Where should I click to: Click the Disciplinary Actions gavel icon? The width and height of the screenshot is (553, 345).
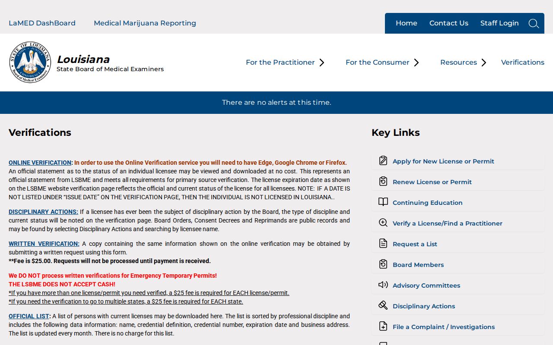(383, 306)
